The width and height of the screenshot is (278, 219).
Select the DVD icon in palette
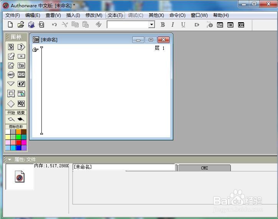point(21,93)
